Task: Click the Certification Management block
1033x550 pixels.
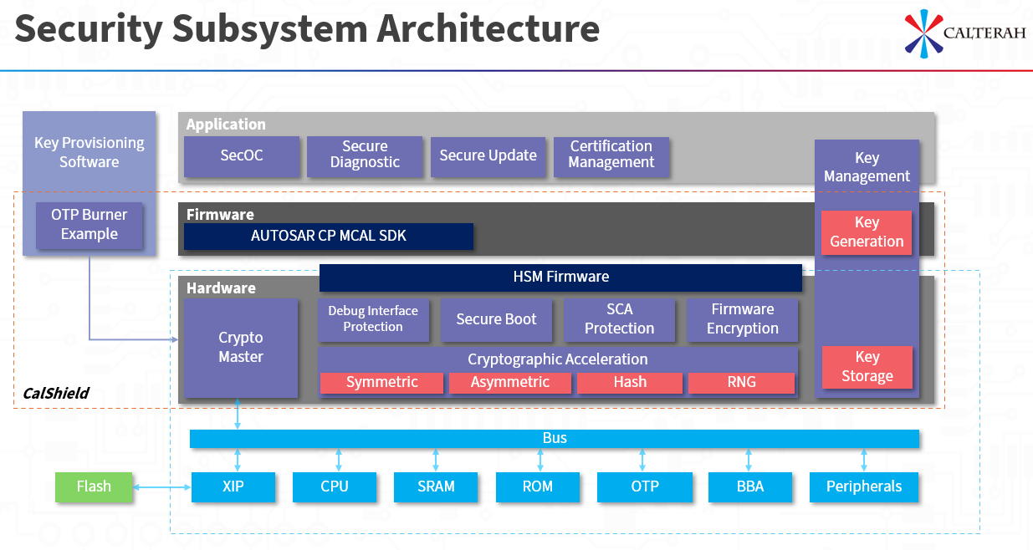Action: tap(611, 156)
